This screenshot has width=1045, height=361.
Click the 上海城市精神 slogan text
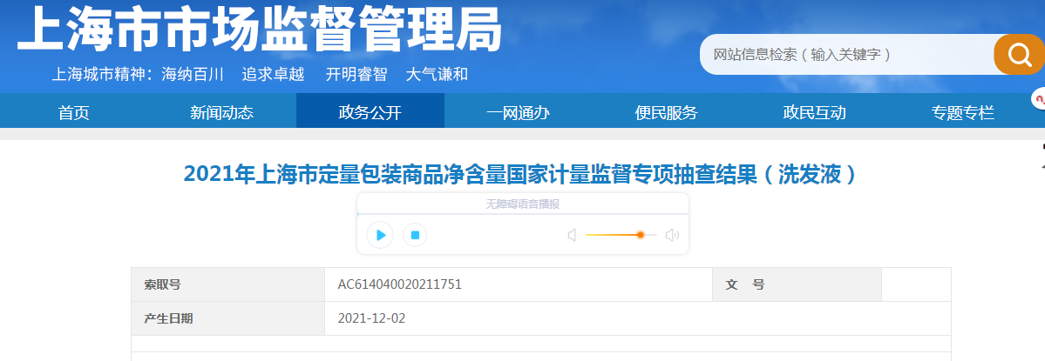tap(260, 75)
